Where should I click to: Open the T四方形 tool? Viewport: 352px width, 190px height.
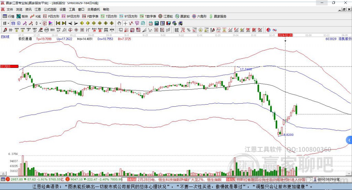click(109, 16)
